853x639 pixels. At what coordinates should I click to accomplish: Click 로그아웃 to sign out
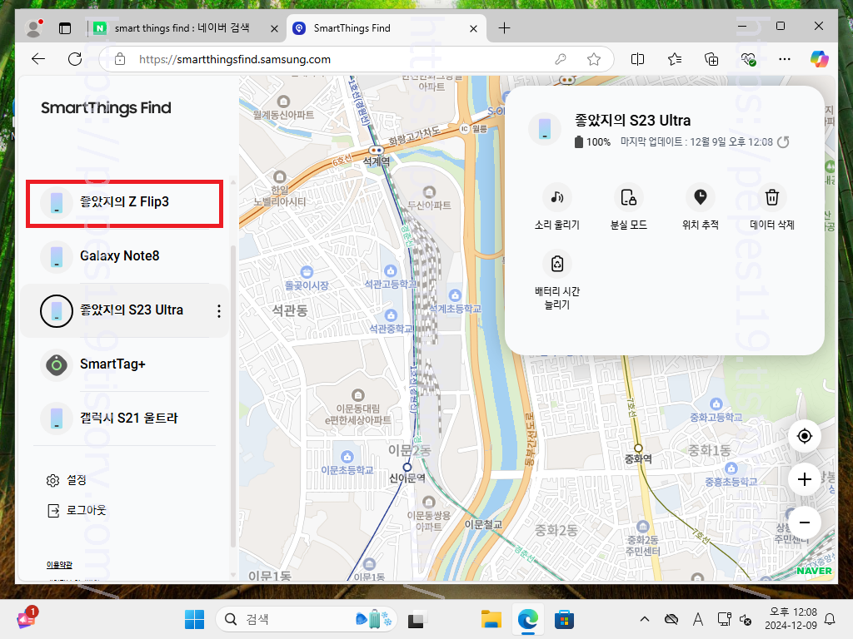[76, 510]
